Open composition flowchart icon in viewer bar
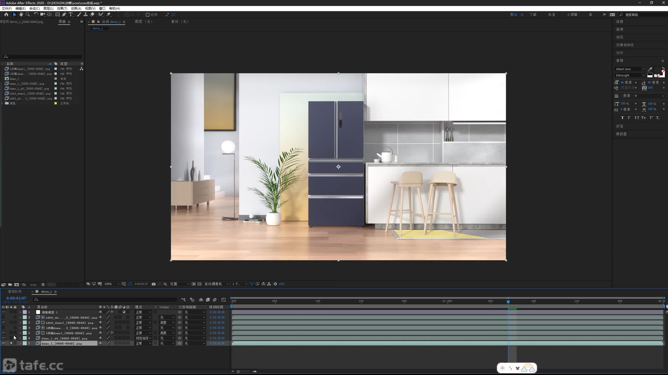The height and width of the screenshot is (375, 668). tap(269, 284)
